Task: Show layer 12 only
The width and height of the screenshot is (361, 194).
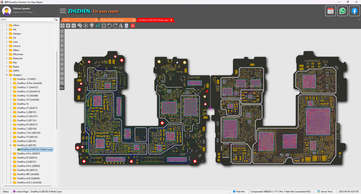Action: pyautogui.click(x=62, y=83)
